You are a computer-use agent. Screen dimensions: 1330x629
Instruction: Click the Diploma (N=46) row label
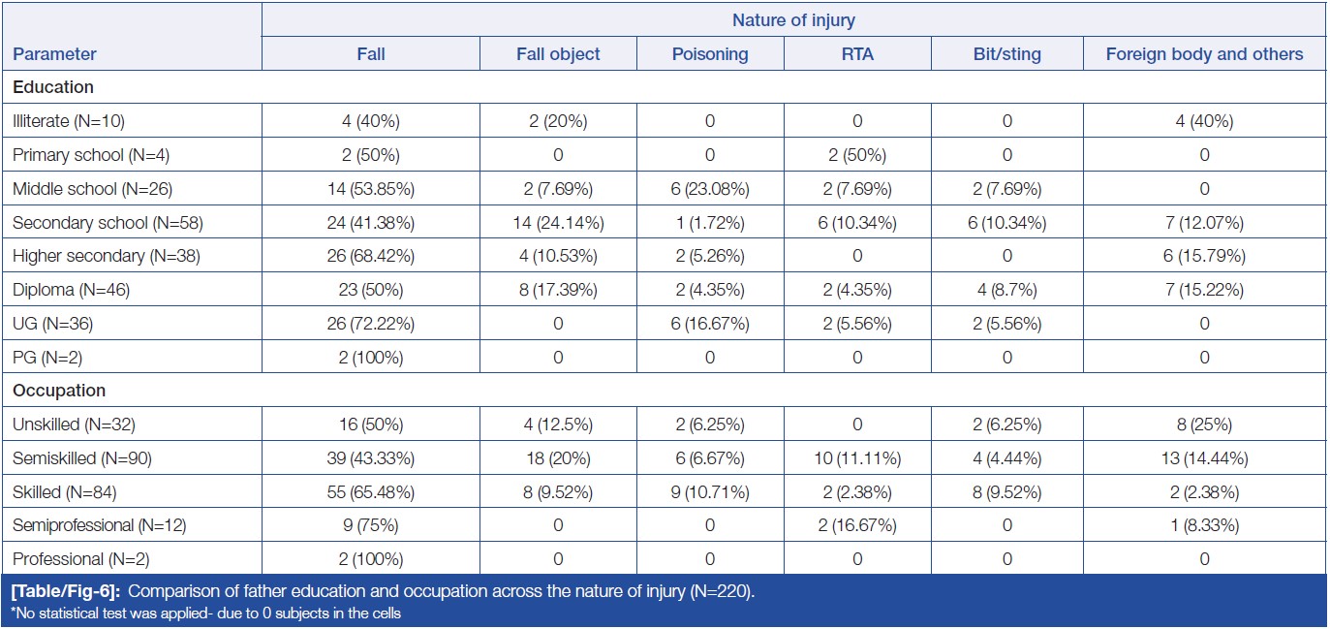pos(71,290)
